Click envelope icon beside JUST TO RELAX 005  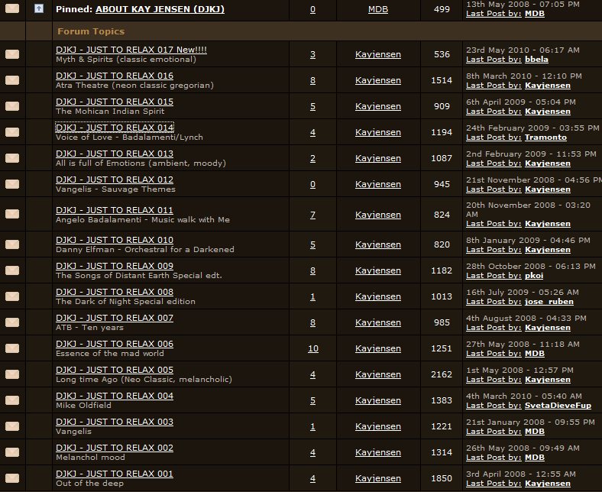tap(12, 374)
